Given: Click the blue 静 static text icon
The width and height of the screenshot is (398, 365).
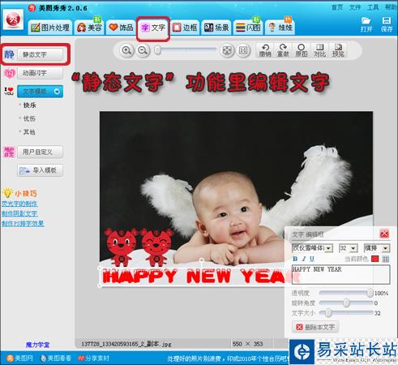Looking at the screenshot, I should [x=9, y=54].
